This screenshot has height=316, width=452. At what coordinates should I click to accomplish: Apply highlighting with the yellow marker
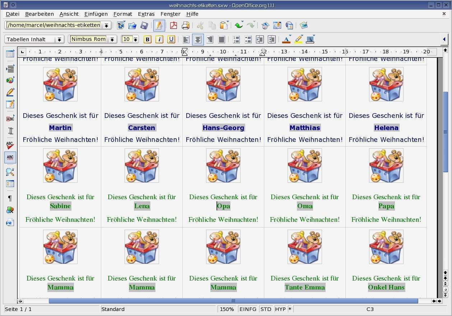[x=298, y=39]
